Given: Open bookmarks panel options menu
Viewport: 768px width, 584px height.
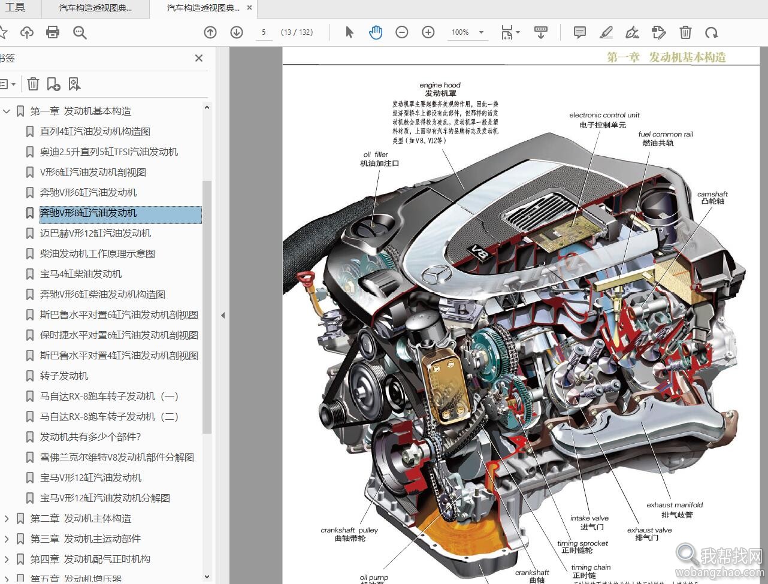Looking at the screenshot, I should [x=7, y=84].
